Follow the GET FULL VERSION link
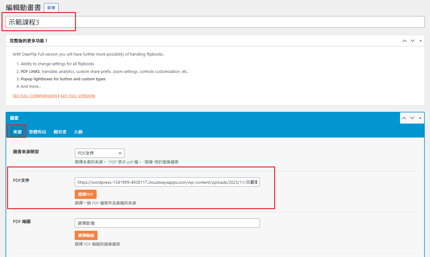The width and height of the screenshot is (430, 257). 77,96
